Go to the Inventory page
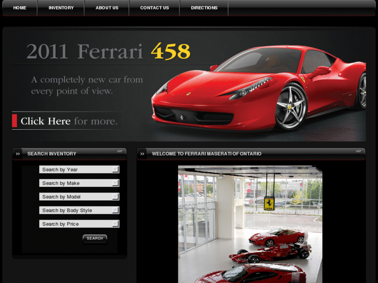The height and width of the screenshot is (283, 378). tap(61, 8)
